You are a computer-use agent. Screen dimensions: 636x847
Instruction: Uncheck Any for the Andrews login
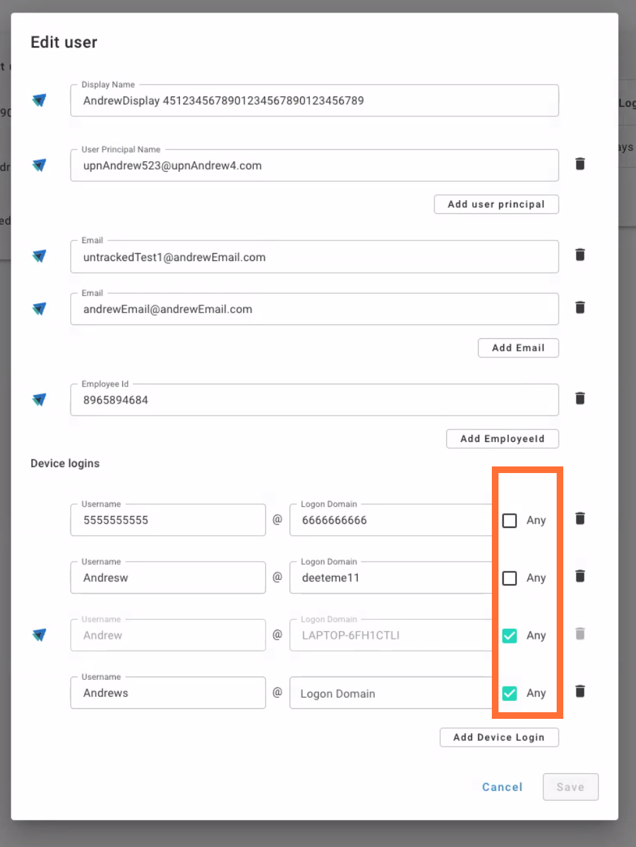click(x=510, y=693)
